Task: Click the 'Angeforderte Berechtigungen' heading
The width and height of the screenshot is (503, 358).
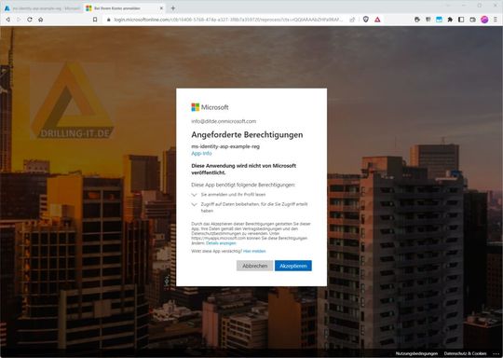Action: (247, 134)
